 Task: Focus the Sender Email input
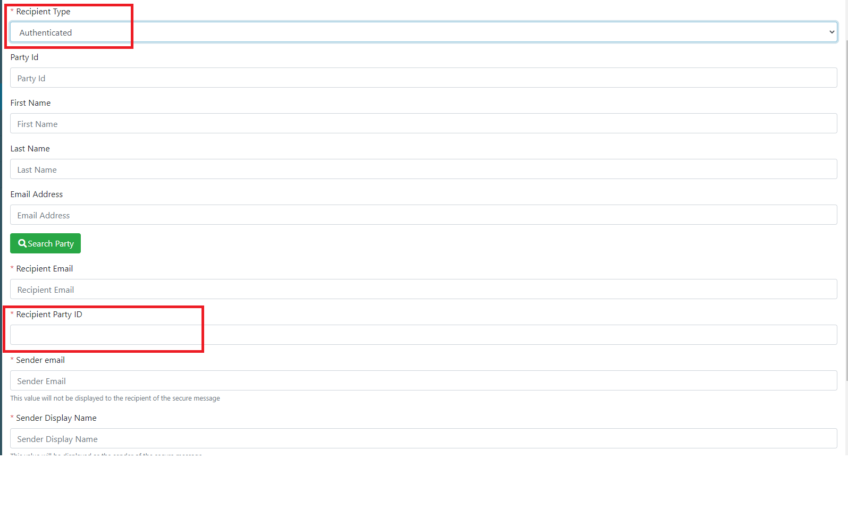[x=423, y=380]
